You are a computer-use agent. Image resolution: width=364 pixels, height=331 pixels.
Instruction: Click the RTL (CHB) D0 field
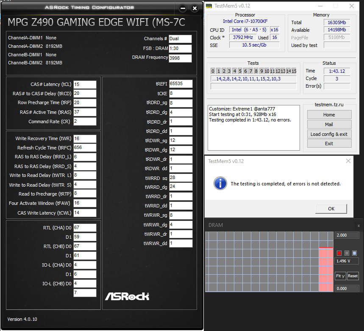(85, 246)
